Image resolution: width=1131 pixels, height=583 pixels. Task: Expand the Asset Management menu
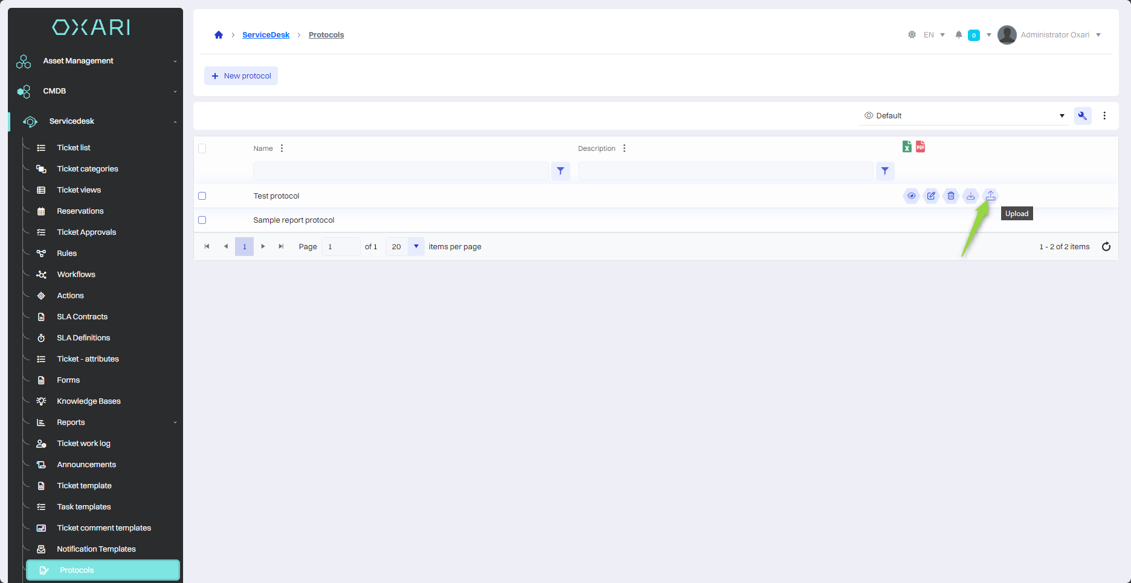pos(95,61)
